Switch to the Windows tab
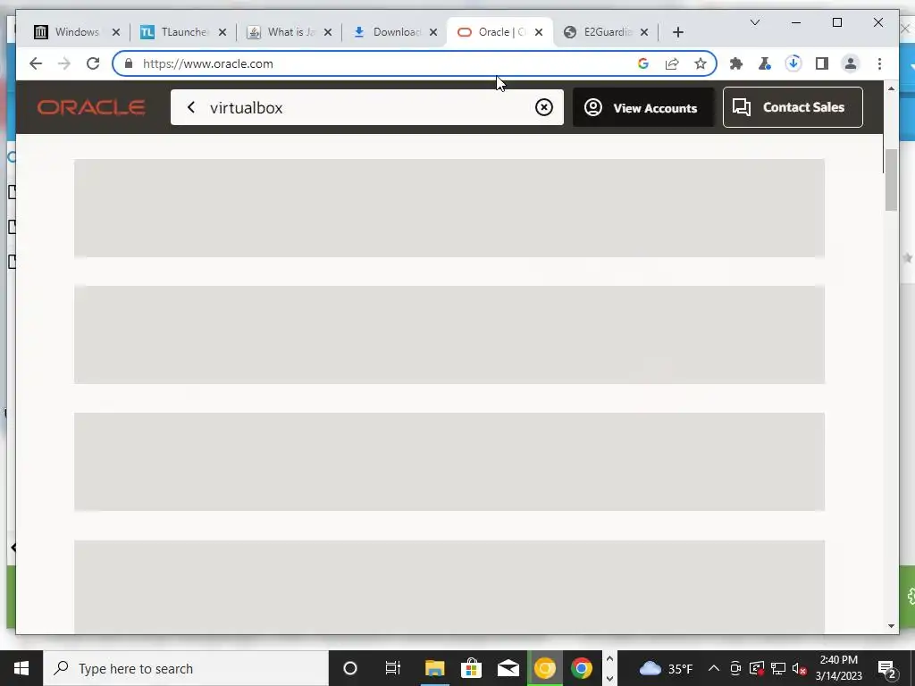 pos(77,32)
